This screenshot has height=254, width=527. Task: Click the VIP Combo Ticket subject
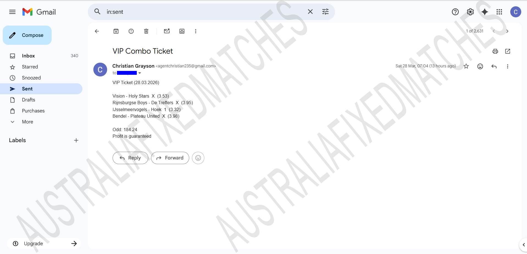point(143,51)
